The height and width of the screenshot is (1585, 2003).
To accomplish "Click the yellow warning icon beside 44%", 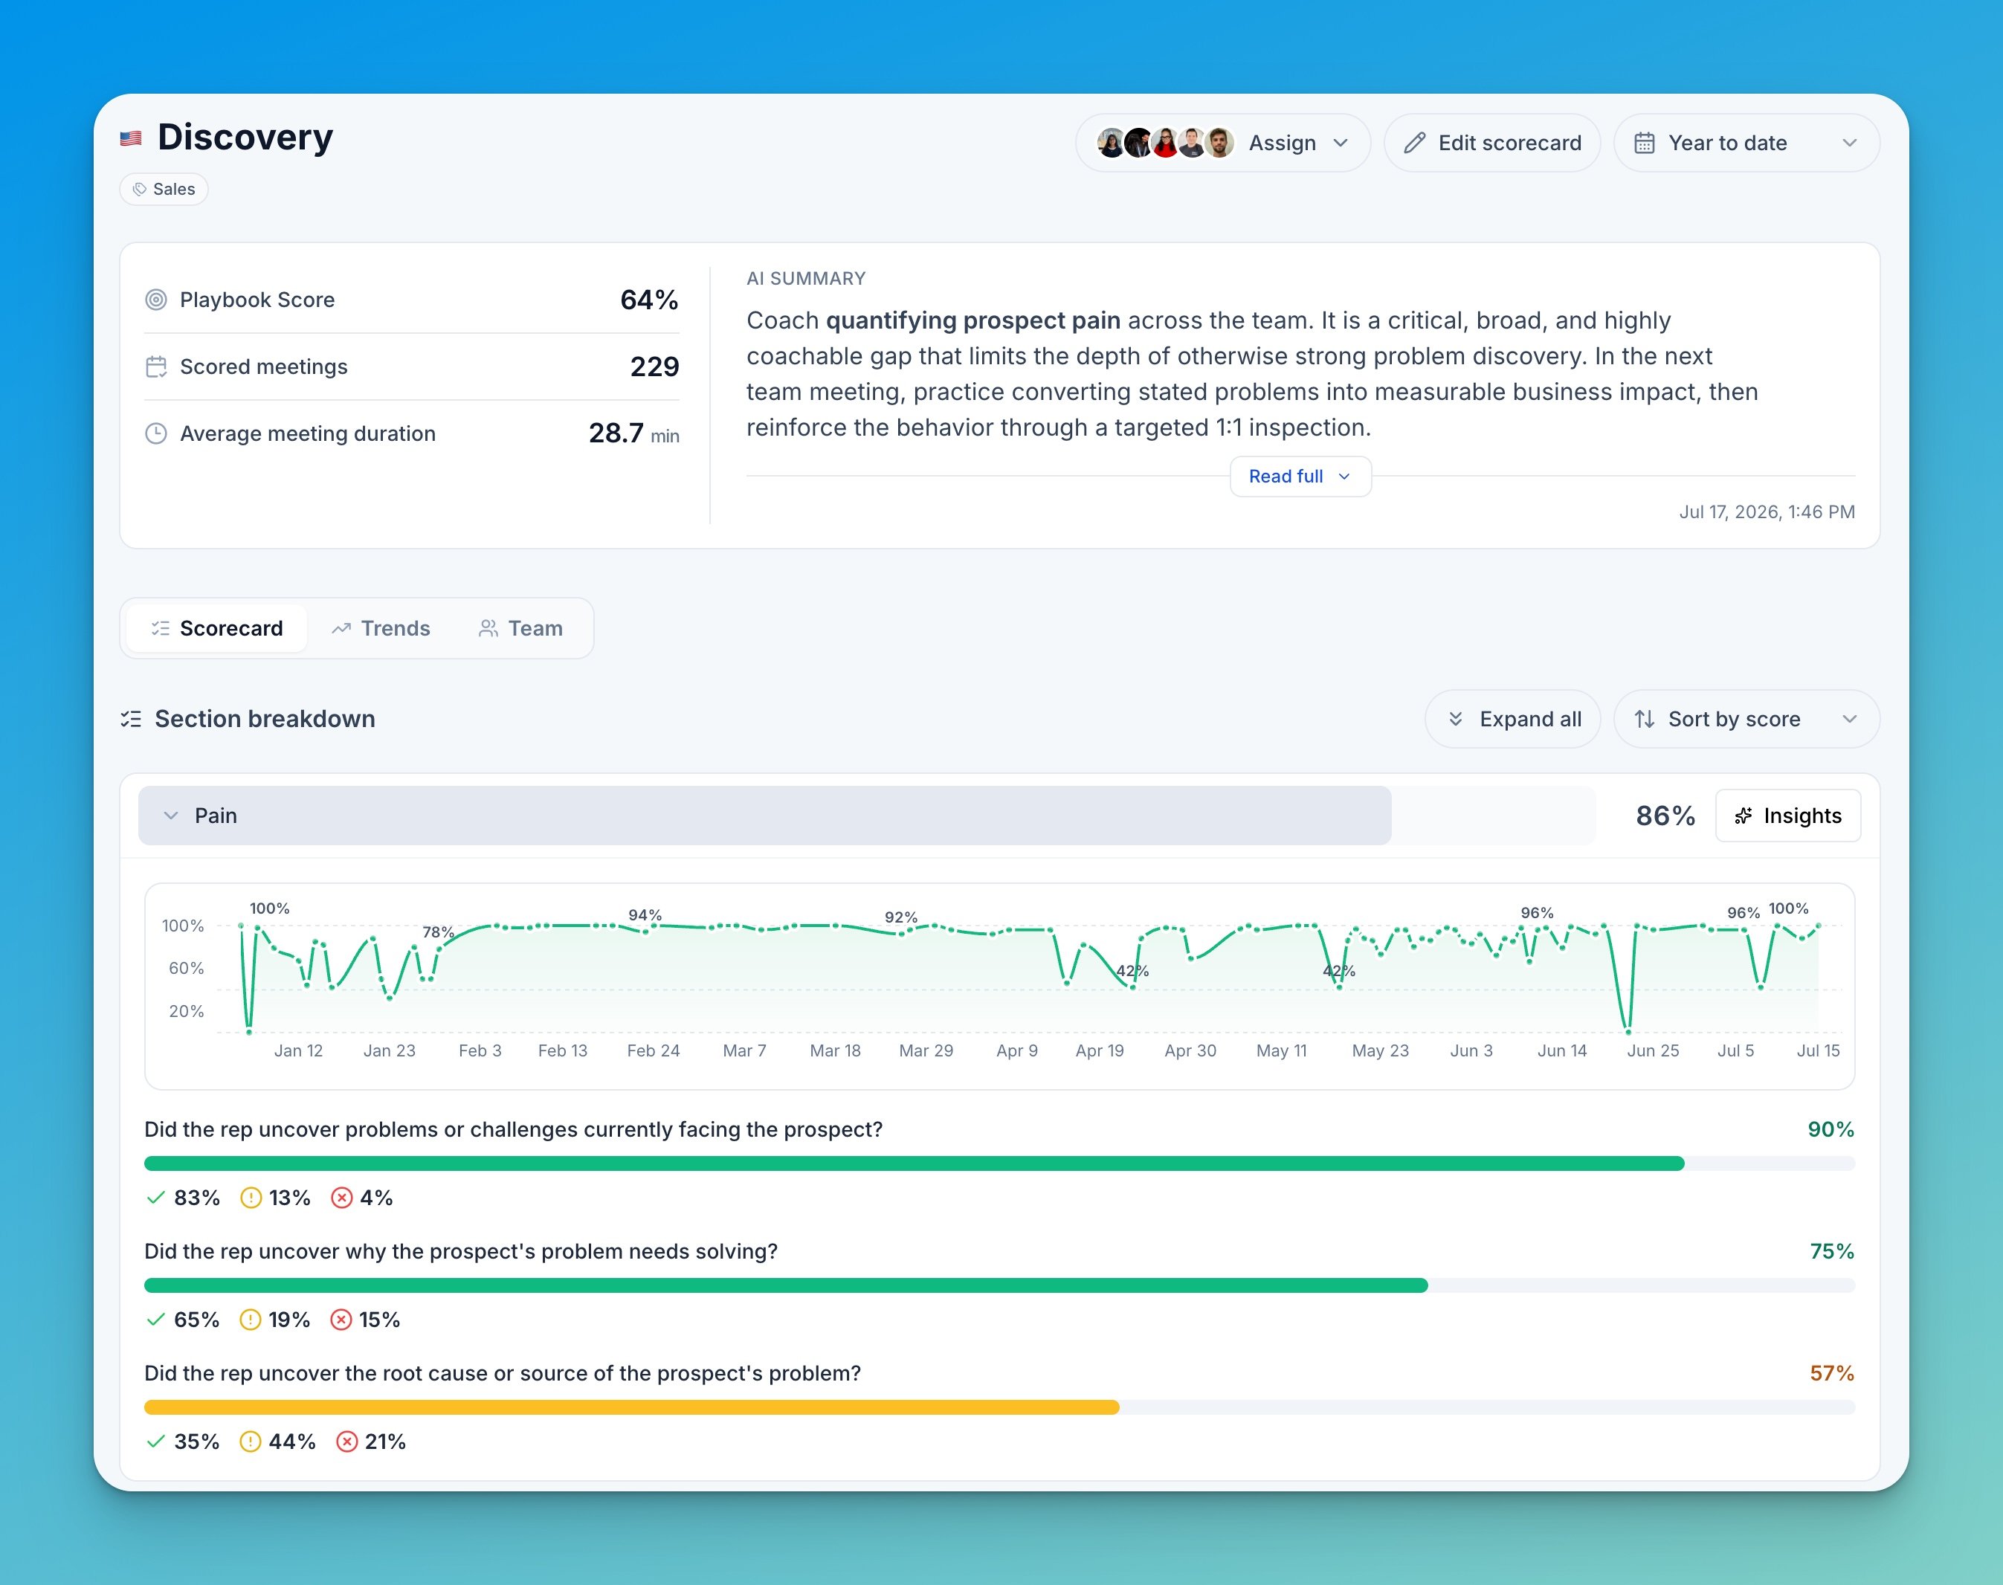I will pyautogui.click(x=251, y=1442).
